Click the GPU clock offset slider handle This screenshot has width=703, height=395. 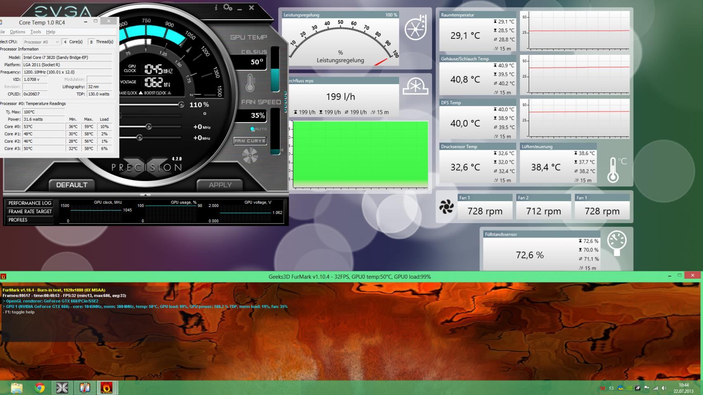click(x=148, y=127)
